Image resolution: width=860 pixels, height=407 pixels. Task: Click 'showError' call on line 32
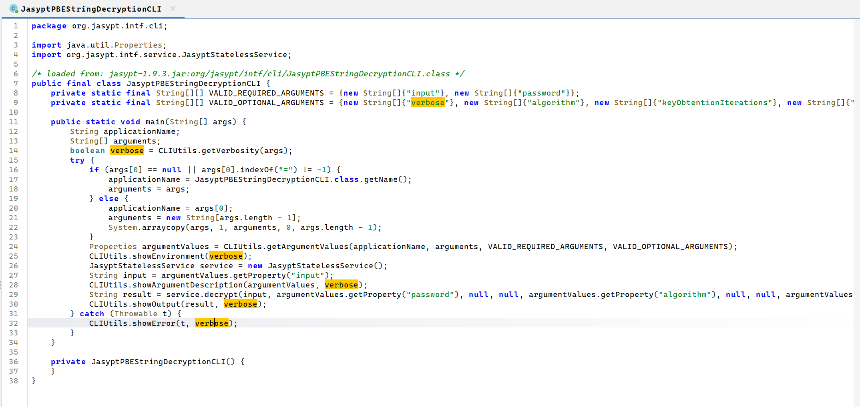pyautogui.click(x=154, y=323)
